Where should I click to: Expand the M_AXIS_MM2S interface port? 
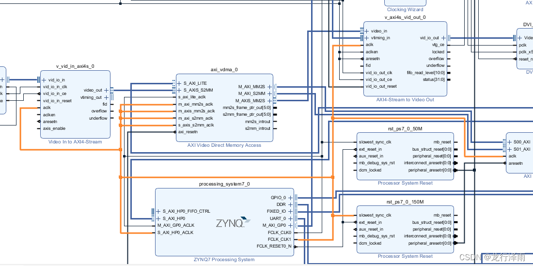click(270, 101)
